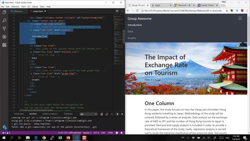Open a new Chrome tab
Image resolution: width=250 pixels, height=141 pixels.
tap(223, 5)
